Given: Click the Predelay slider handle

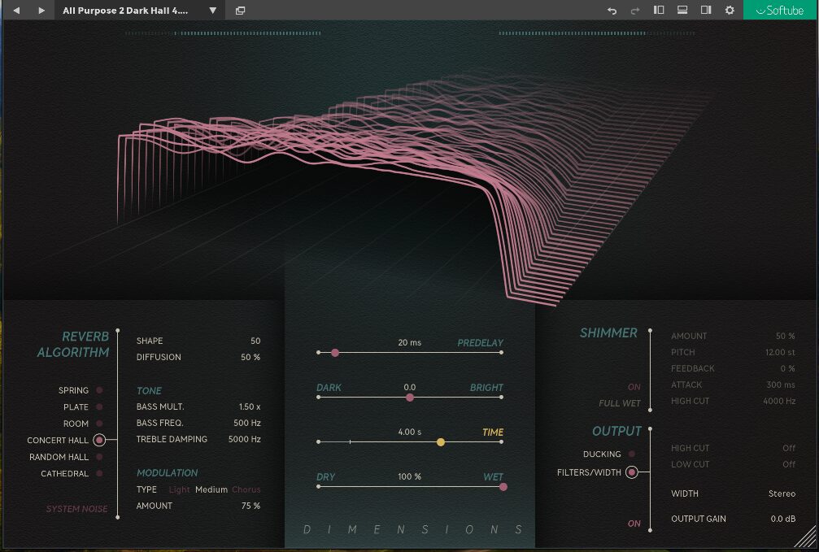Looking at the screenshot, I should [x=335, y=353].
